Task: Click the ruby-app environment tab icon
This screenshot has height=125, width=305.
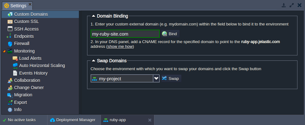Action: [106, 120]
